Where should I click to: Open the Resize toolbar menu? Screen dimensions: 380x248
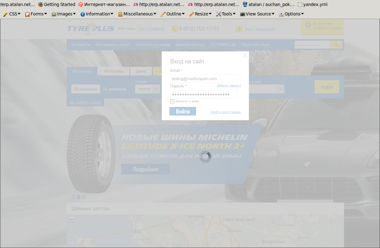coord(201,14)
